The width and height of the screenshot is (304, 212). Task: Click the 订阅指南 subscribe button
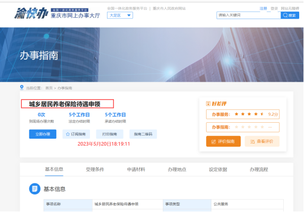76,134
